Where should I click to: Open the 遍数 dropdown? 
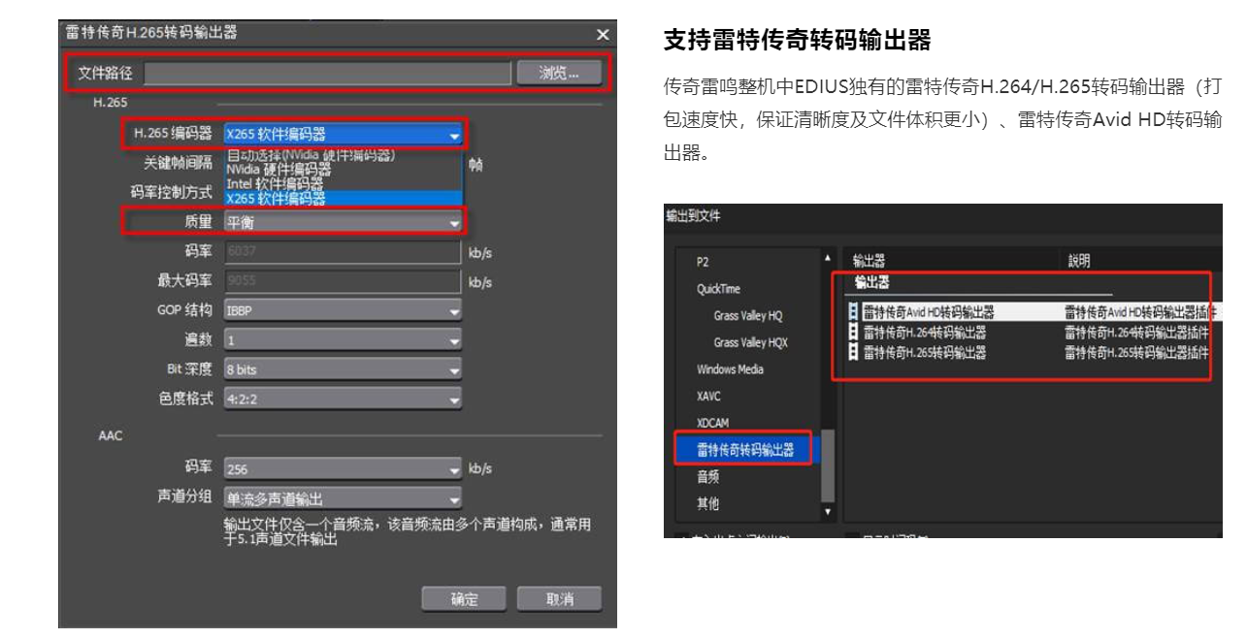(343, 340)
